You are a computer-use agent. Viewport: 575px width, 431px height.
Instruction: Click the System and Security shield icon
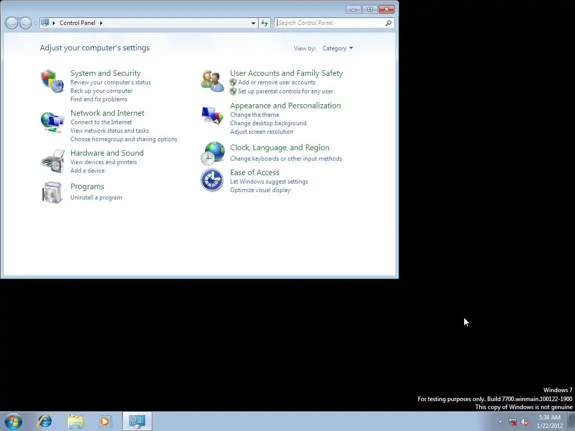pyautogui.click(x=52, y=81)
